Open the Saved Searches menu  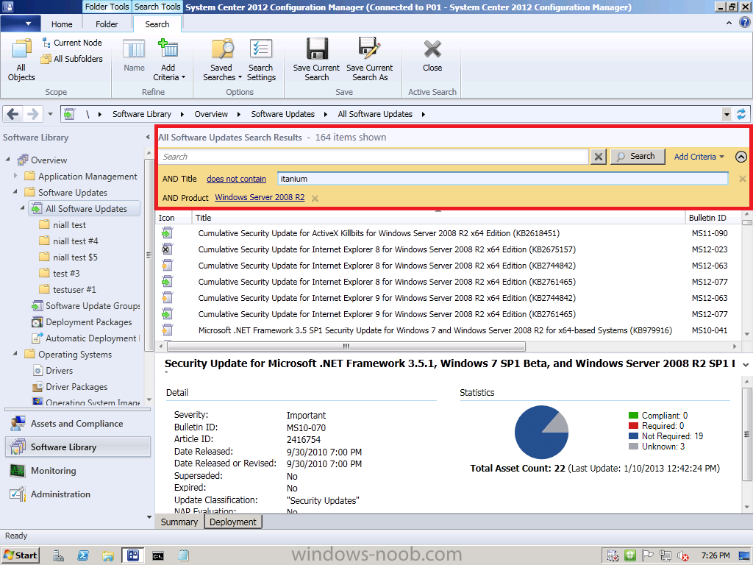pyautogui.click(x=221, y=60)
